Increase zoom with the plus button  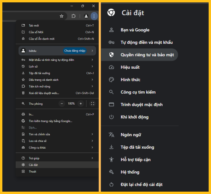click(80, 103)
